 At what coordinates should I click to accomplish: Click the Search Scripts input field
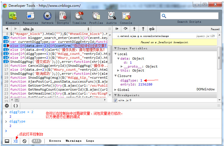[x=189, y=16]
